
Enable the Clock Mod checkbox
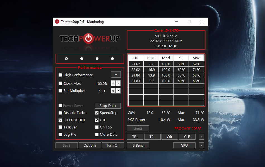click(60, 83)
